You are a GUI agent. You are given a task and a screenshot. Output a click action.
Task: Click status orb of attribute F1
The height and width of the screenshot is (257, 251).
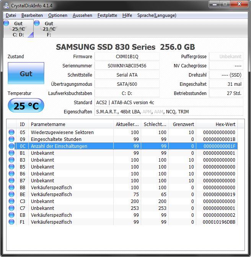tap(11, 222)
